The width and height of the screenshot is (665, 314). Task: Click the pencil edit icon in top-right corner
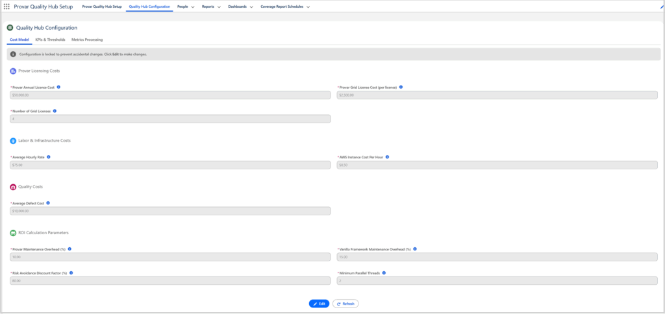coord(662,6)
